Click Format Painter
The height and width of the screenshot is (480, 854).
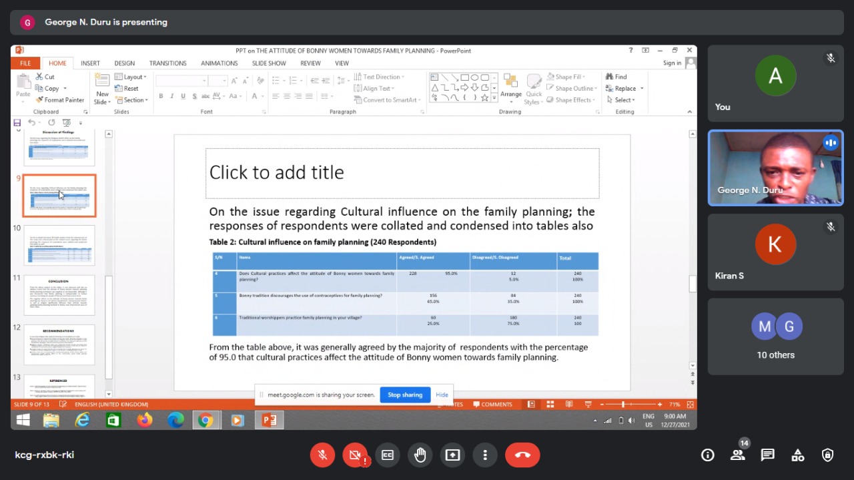tap(60, 100)
